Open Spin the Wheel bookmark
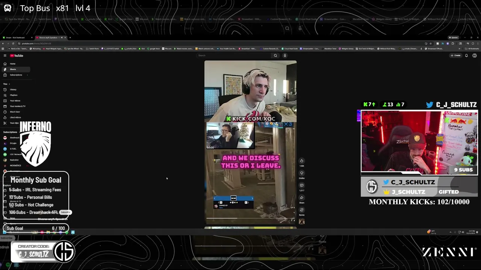The image size is (481, 270). [74, 49]
